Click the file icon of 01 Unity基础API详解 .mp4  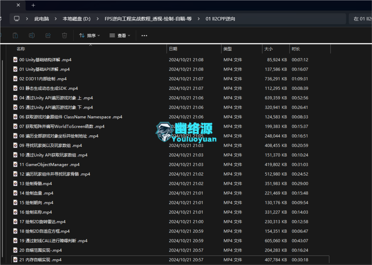[x=15, y=69]
